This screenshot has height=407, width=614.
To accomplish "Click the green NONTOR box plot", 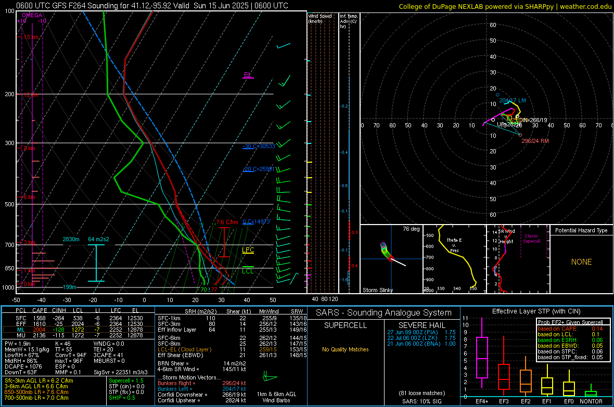I will tap(591, 393).
